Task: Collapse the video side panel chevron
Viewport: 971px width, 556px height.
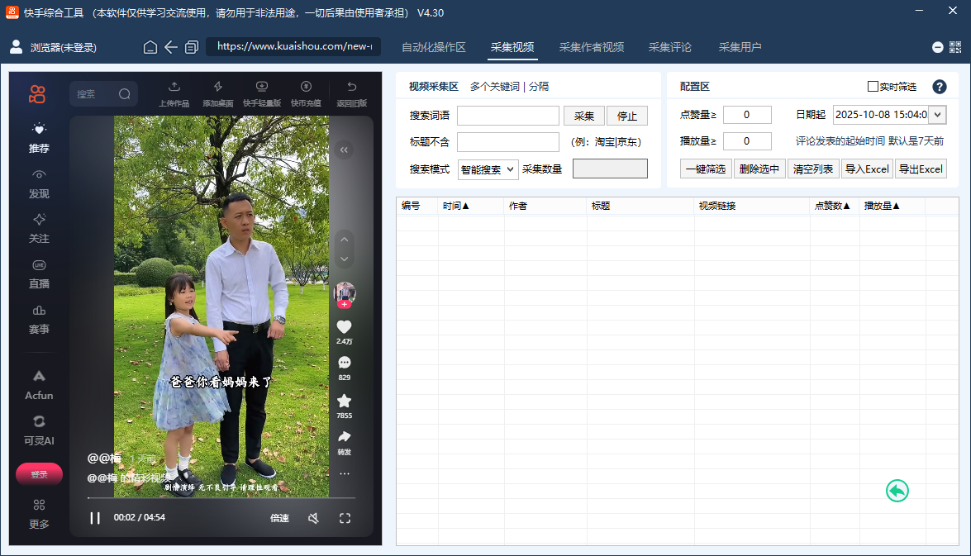Action: [345, 149]
